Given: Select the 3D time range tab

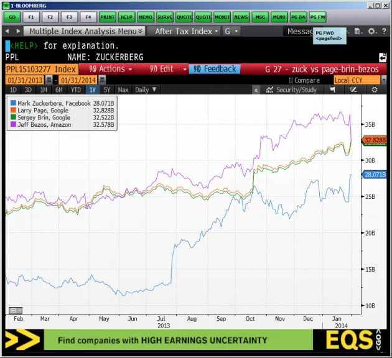Looking at the screenshot, I should 28,90.
